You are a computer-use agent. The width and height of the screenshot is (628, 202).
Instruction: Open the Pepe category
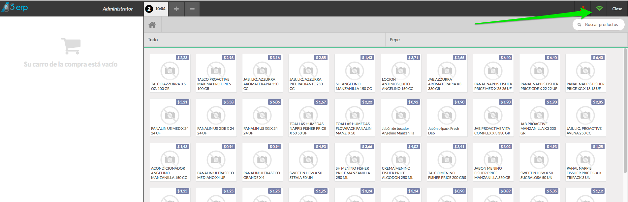(506, 40)
